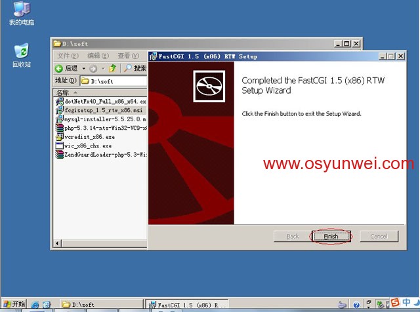Click the address bar showing D:\soft

pos(114,81)
